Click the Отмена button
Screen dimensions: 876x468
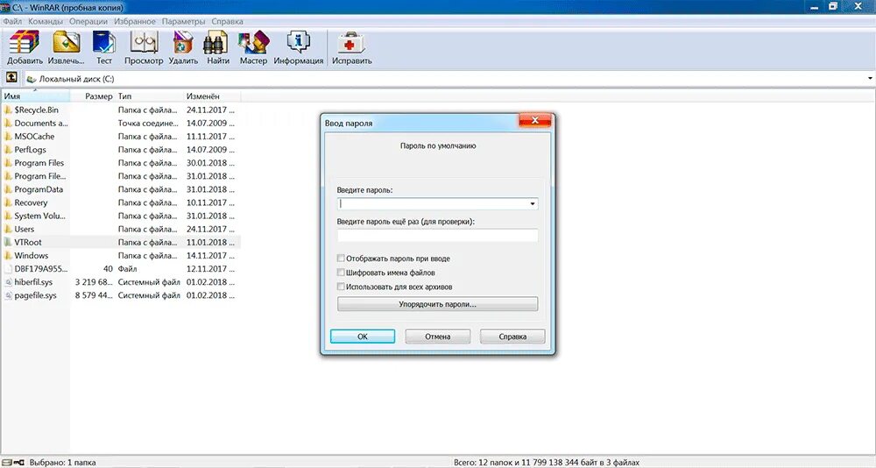[437, 336]
